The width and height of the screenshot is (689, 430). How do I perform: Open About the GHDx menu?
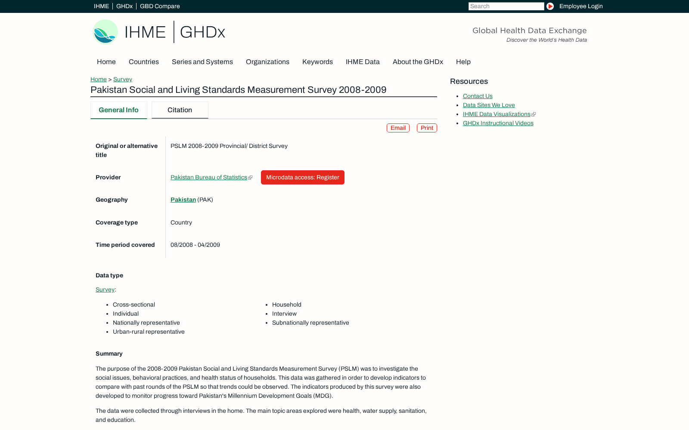[418, 62]
